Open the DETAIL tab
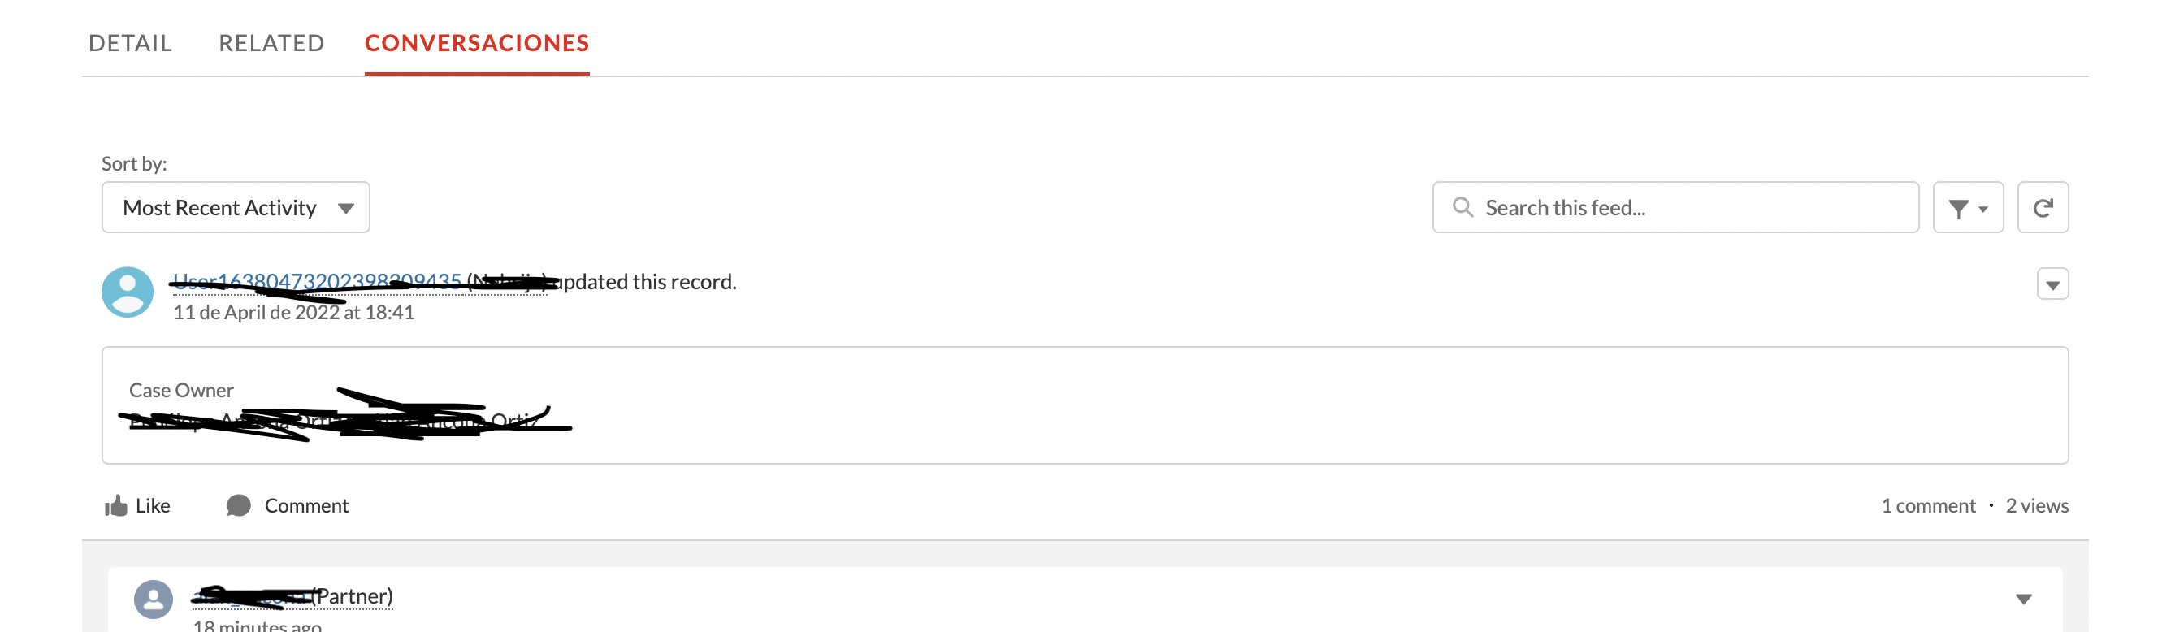Image resolution: width=2171 pixels, height=632 pixels. (130, 43)
